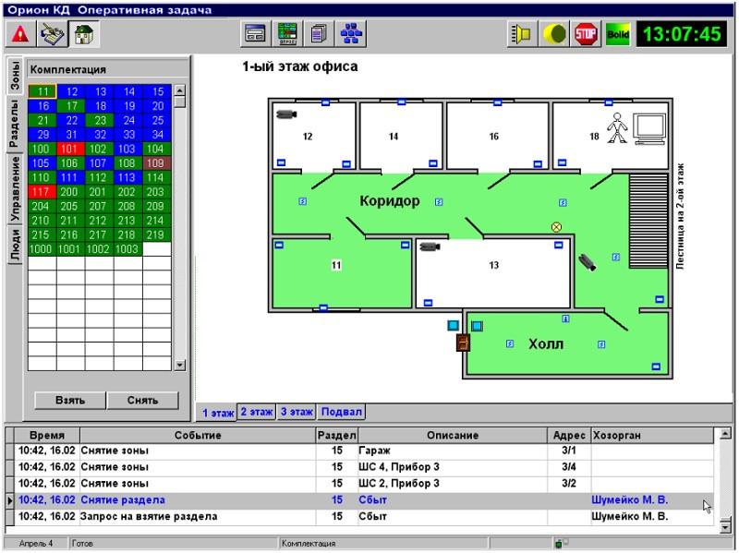Viewport: 739px width, 553px height.
Task: Click the yellow siren speaker icon
Action: click(x=522, y=34)
